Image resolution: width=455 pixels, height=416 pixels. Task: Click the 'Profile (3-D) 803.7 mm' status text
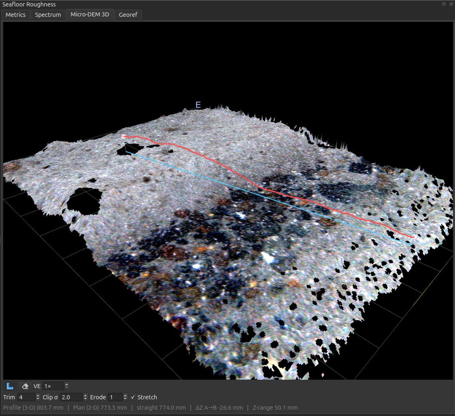[33, 408]
